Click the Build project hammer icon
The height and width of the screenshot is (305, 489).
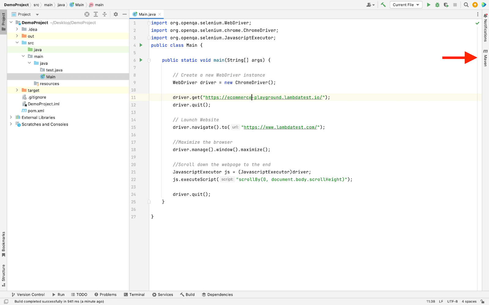click(x=383, y=5)
